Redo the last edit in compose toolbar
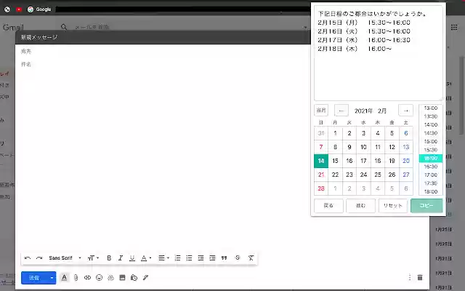Viewport: 465px width, 291px height. (39, 258)
